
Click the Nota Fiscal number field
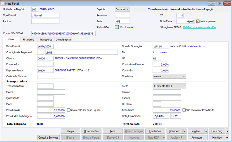(186, 21)
